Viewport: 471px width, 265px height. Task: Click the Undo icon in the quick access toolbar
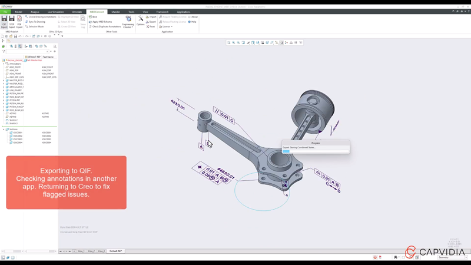(20, 36)
